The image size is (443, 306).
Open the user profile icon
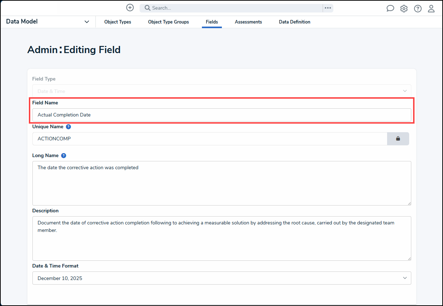coord(431,9)
